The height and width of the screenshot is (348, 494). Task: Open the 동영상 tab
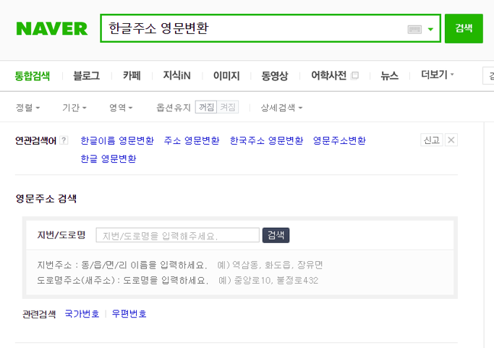coord(274,76)
